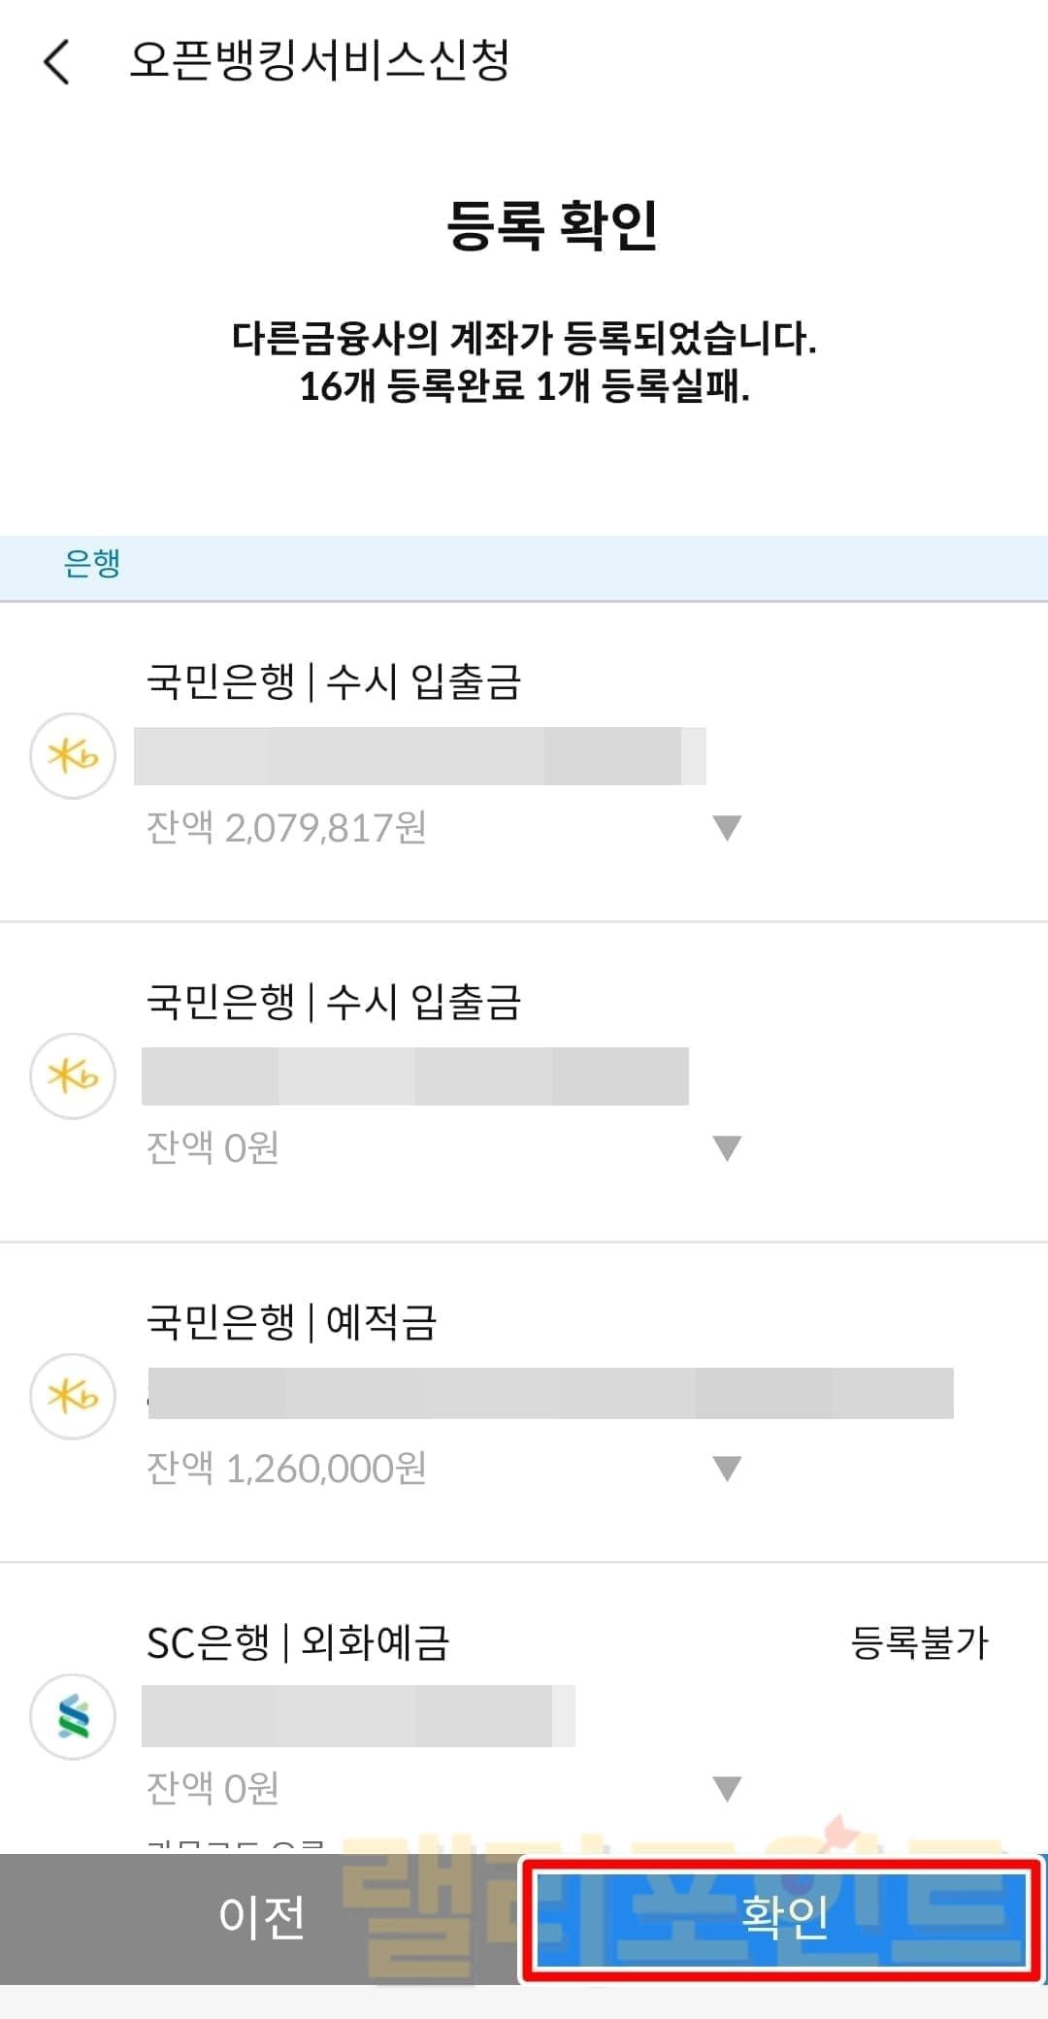Tap the 등록불가 status label

tap(919, 1642)
